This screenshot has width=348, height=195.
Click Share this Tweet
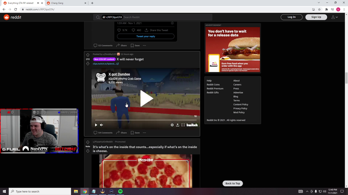[x=157, y=30]
